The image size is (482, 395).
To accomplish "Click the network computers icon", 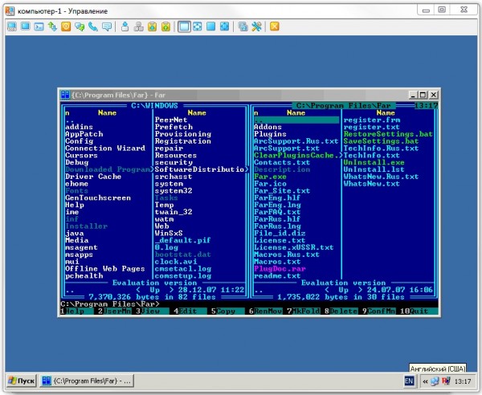I will tap(139, 26).
